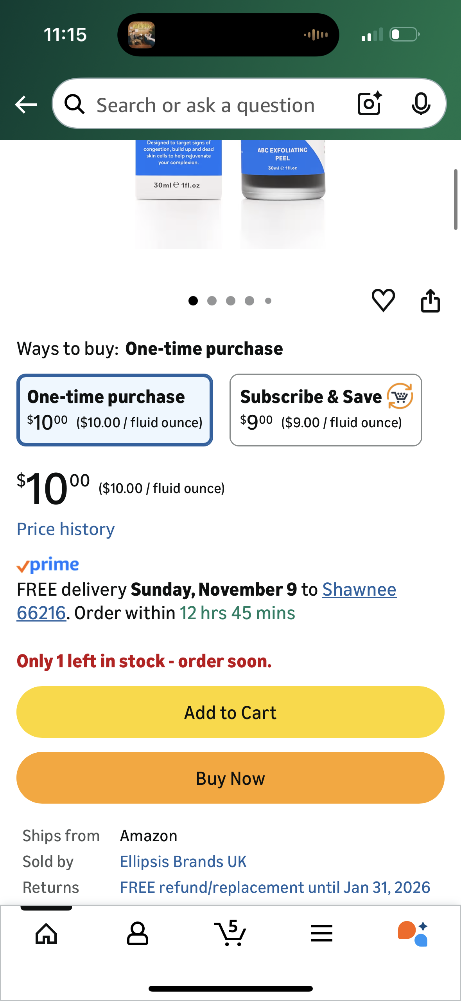The height and width of the screenshot is (1001, 461).
Task: Select One-time purchase option
Action: [115, 410]
